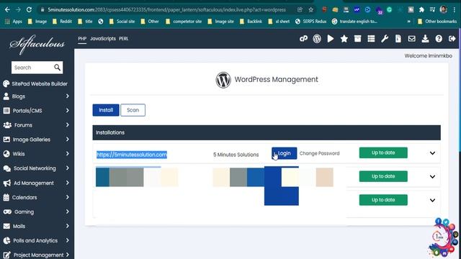Click import download icon in toolbar
Image resolution: width=461 pixels, height=259 pixels.
click(425, 39)
